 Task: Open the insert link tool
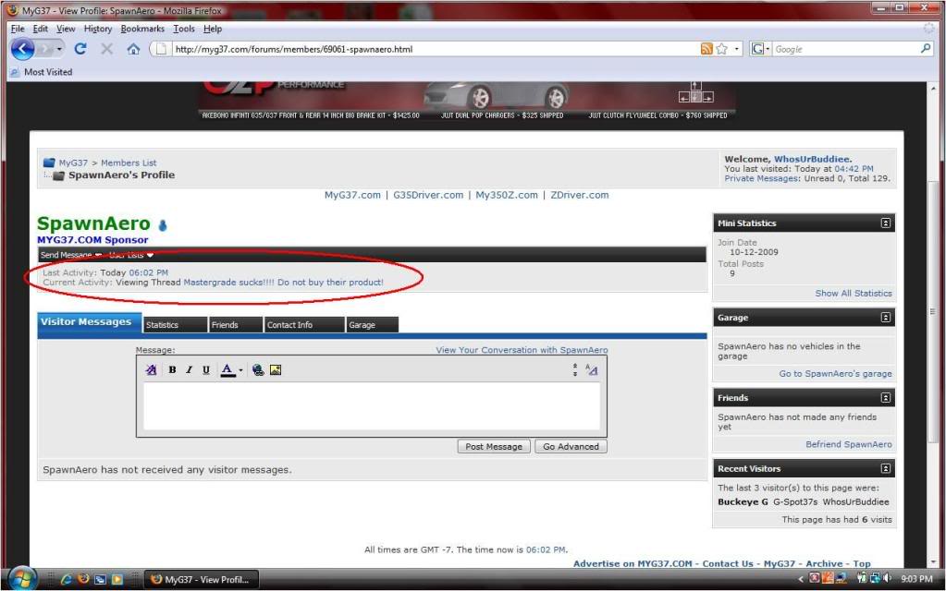tap(258, 370)
